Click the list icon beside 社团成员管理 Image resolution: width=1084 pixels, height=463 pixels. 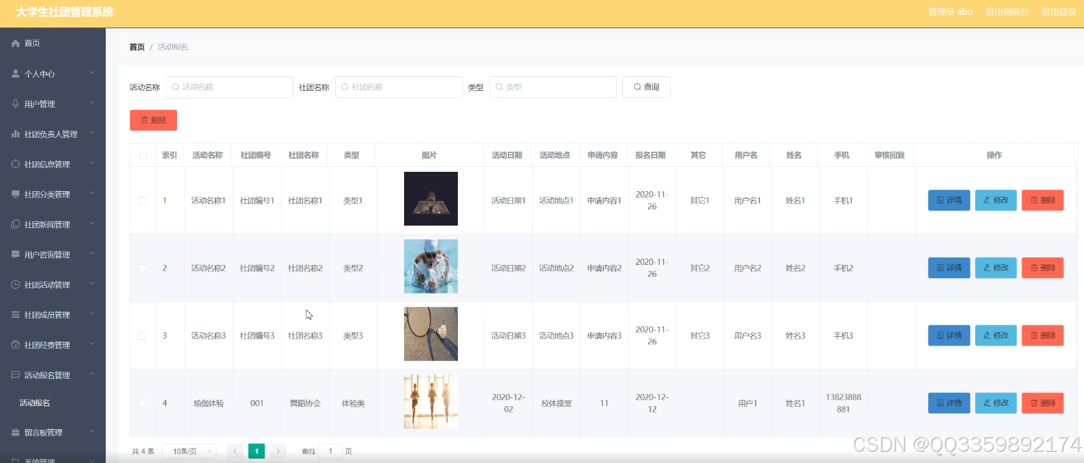pyautogui.click(x=16, y=314)
